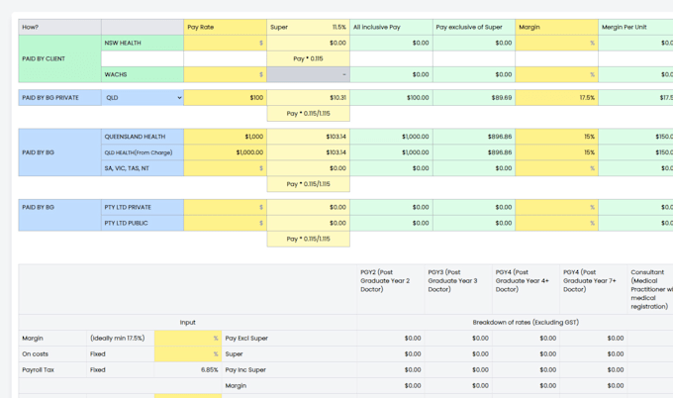Click the Super 11.5% header cell
Image resolution: width=673 pixels, height=398 pixels.
[x=308, y=27]
